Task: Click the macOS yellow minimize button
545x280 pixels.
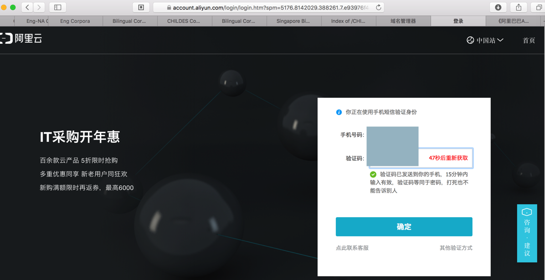Action: [x=4, y=7]
